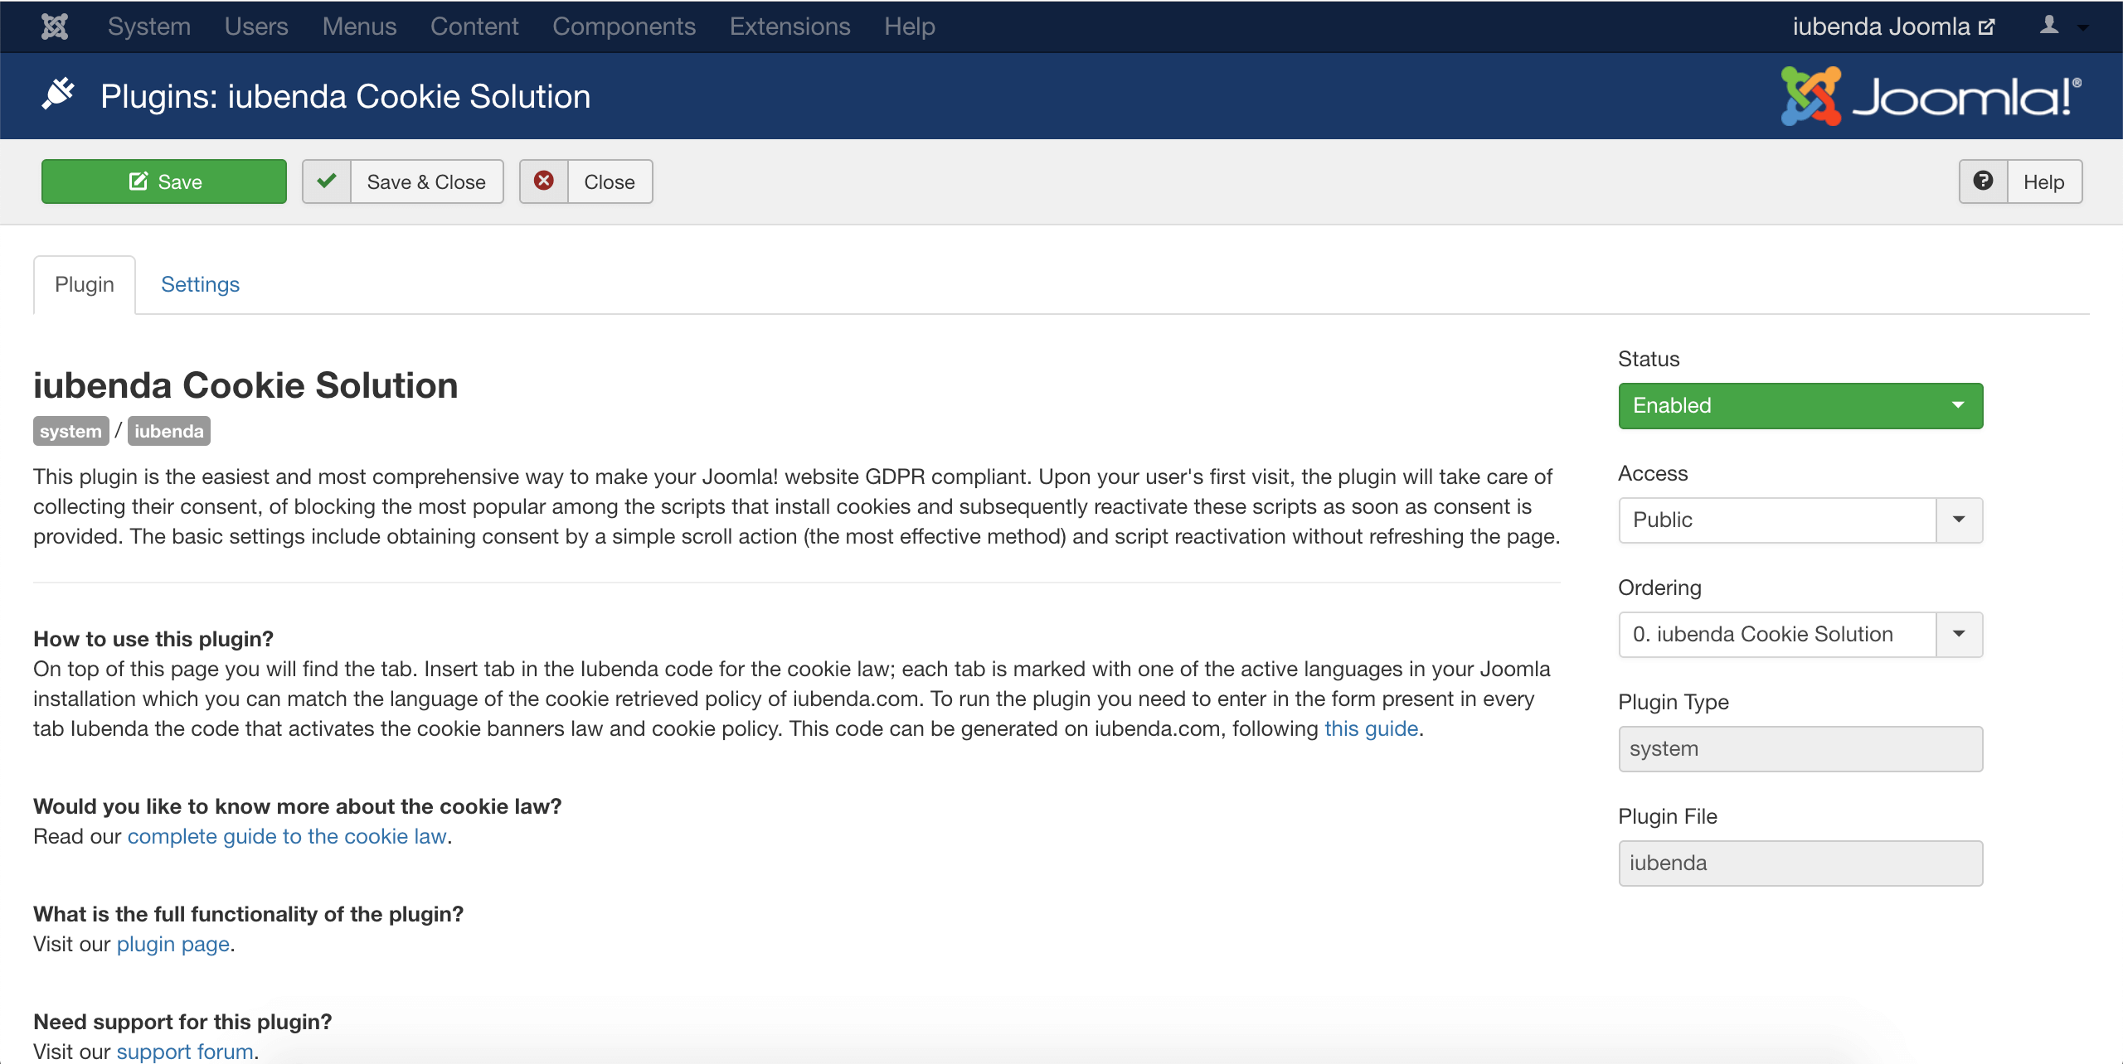Open the user account icon menu

tap(2048, 26)
